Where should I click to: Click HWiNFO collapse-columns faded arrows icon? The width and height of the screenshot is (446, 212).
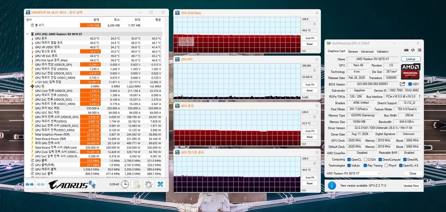40,184
